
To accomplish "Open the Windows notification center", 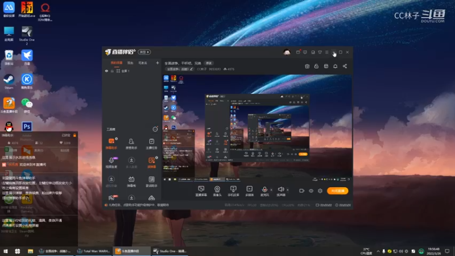I will coord(447,251).
